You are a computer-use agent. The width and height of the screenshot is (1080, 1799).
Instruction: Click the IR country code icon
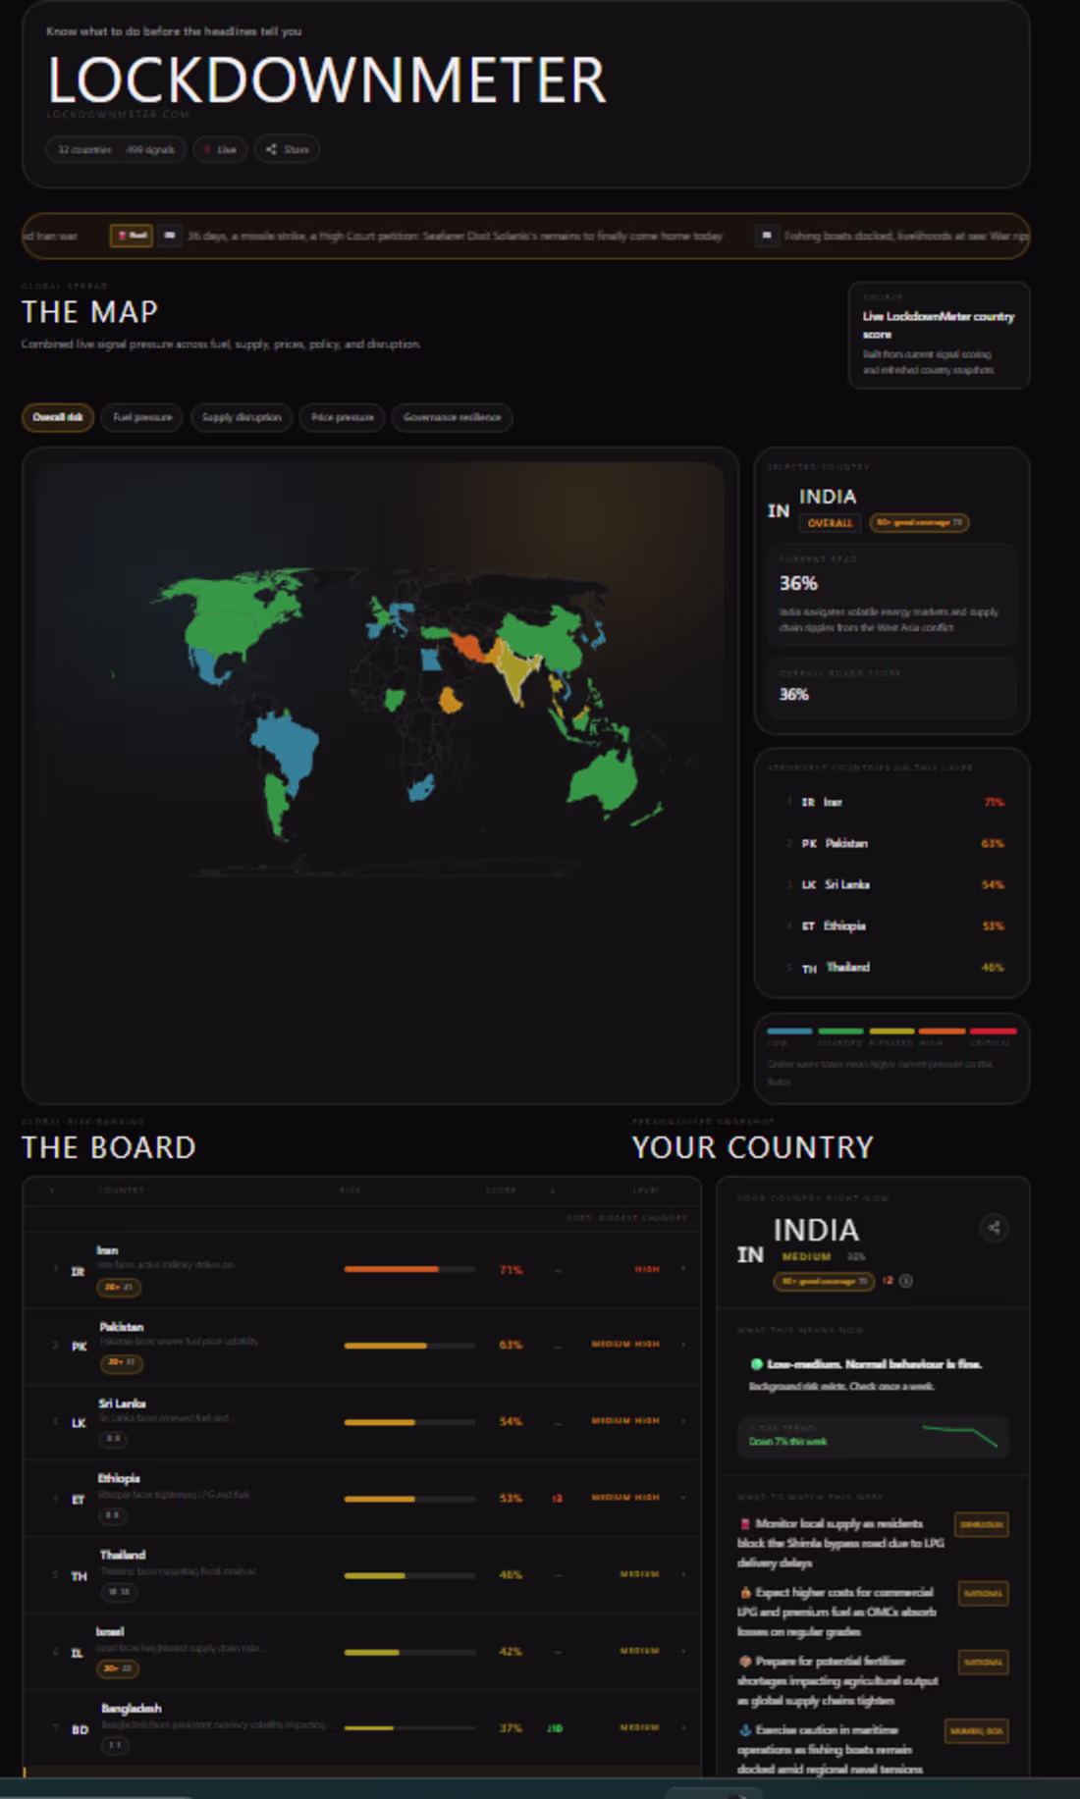click(x=78, y=1272)
